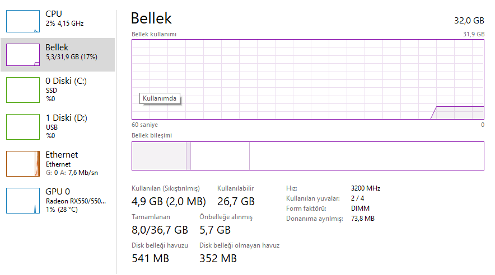Image resolution: width=495 pixels, height=275 pixels.
Task: Click the CPU mini graph thumbnail
Action: click(22, 21)
